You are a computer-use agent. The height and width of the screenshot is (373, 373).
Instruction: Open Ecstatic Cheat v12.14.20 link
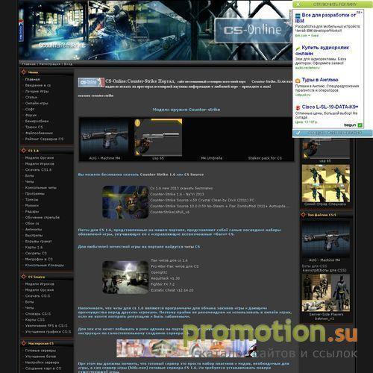click(x=172, y=290)
